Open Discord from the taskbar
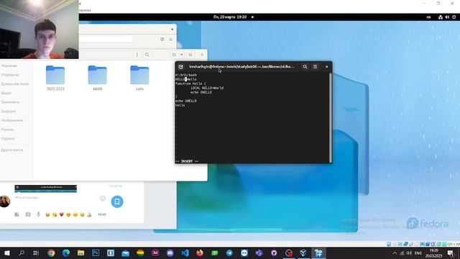Viewport: 460px width, 259px height. (170, 253)
